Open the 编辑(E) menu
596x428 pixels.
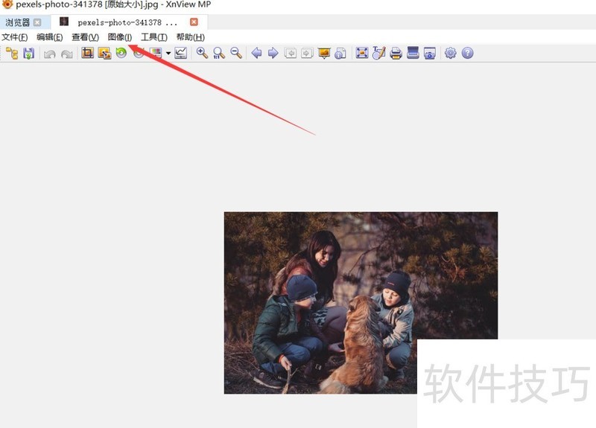(x=50, y=37)
